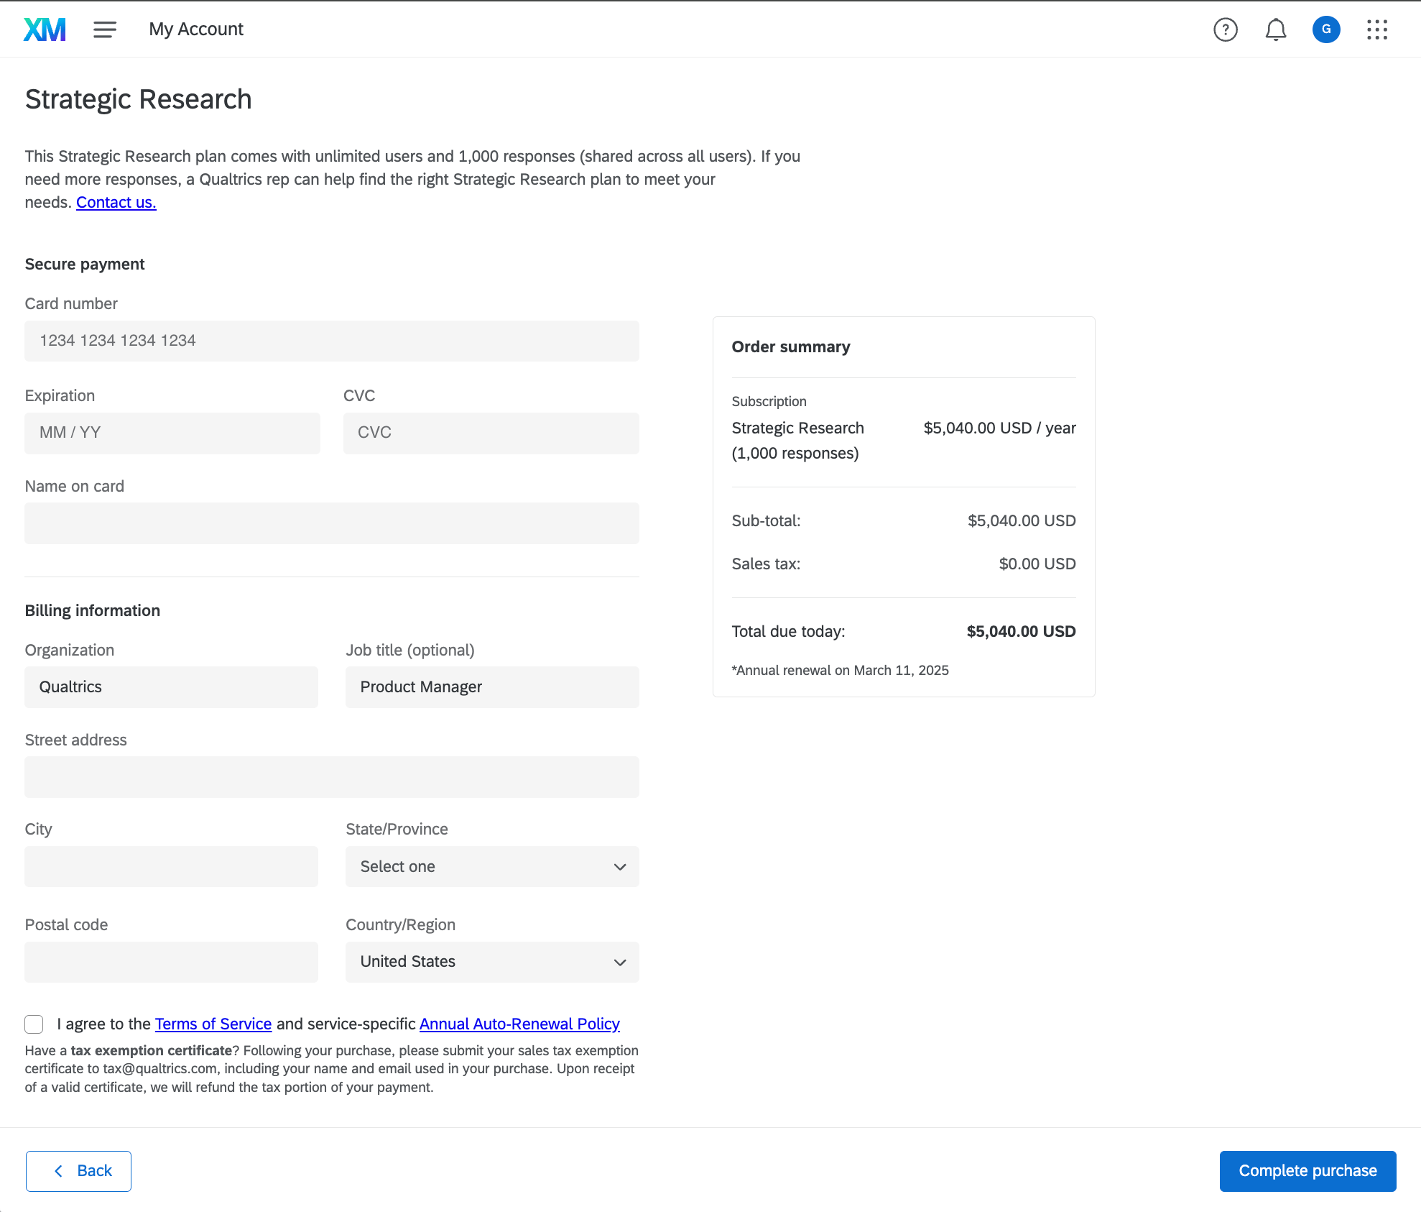Viewport: 1421px width, 1212px height.
Task: Open the Annual Auto-Renewal Policy link
Action: (x=519, y=1024)
